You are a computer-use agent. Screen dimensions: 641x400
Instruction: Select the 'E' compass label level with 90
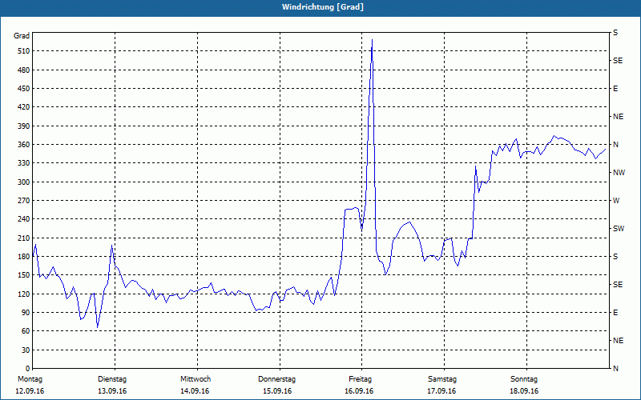coord(615,313)
